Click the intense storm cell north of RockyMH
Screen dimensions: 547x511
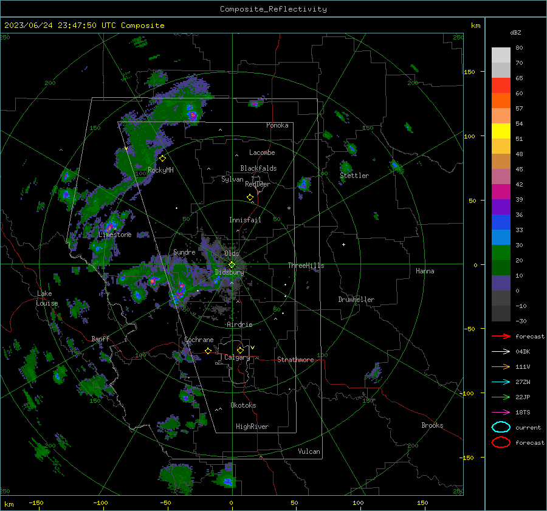192,115
